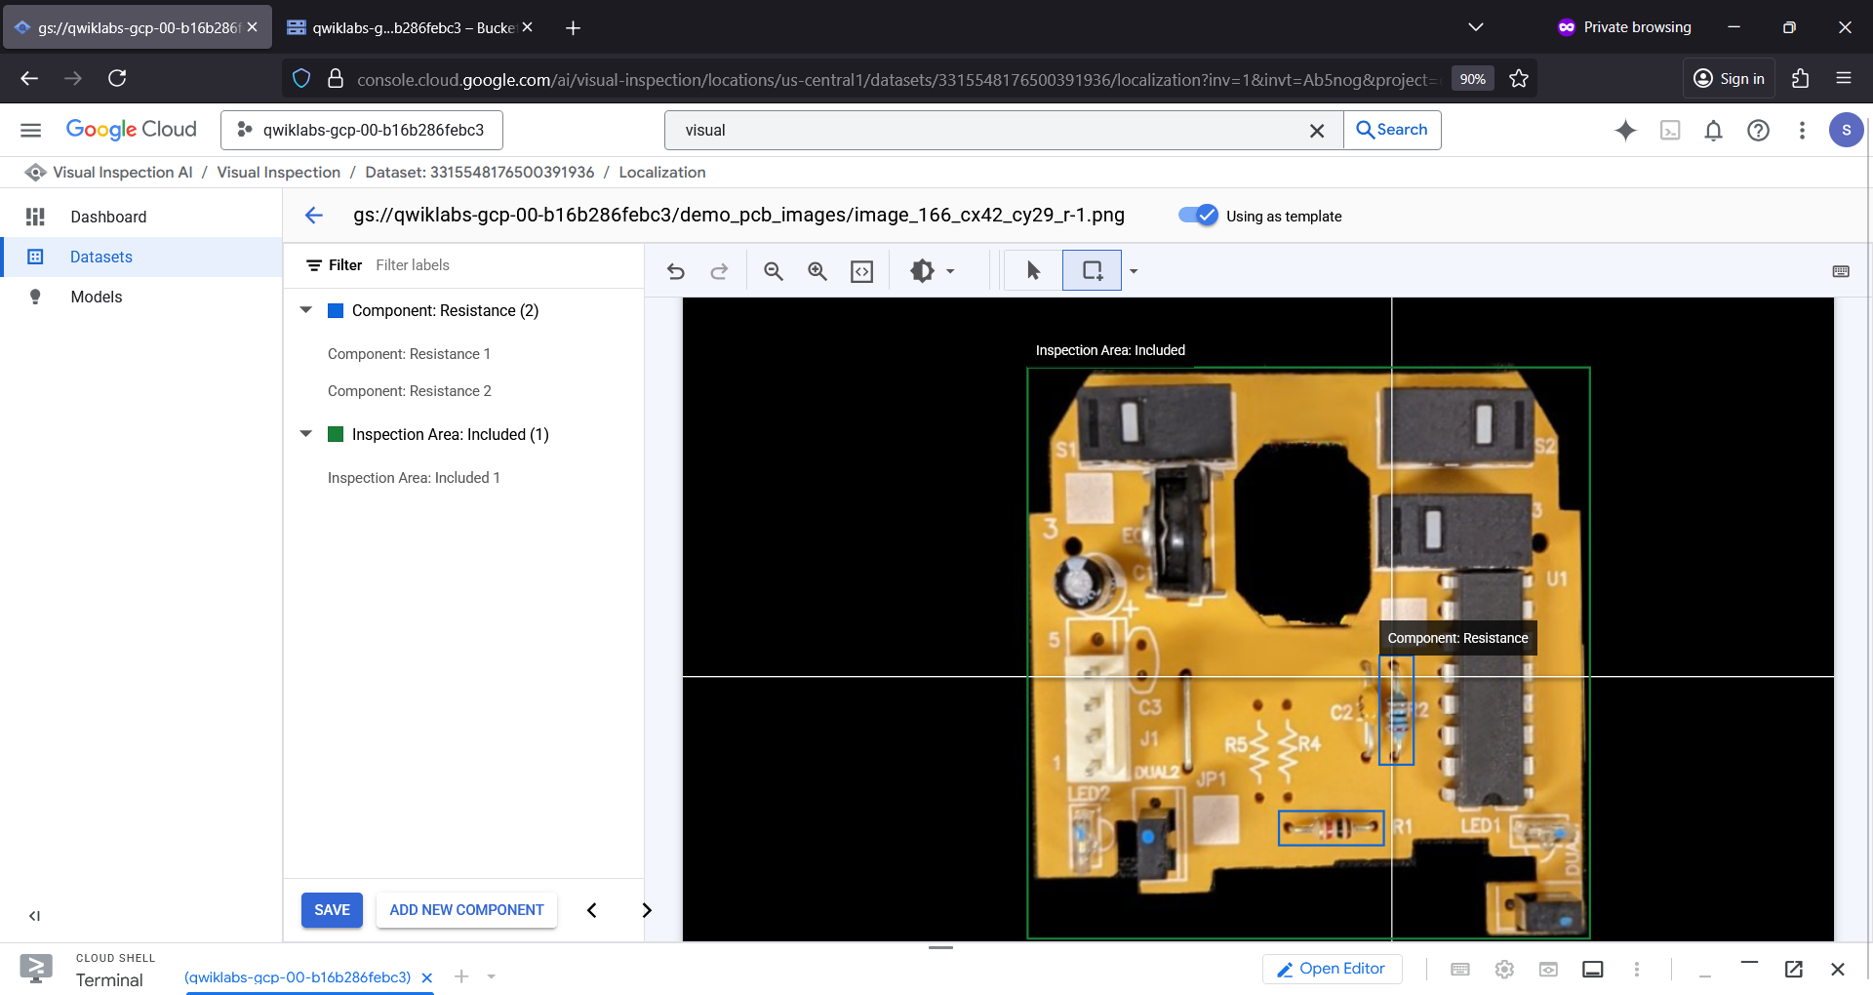1873x995 pixels.
Task: Click the Search button
Action: (x=1392, y=130)
